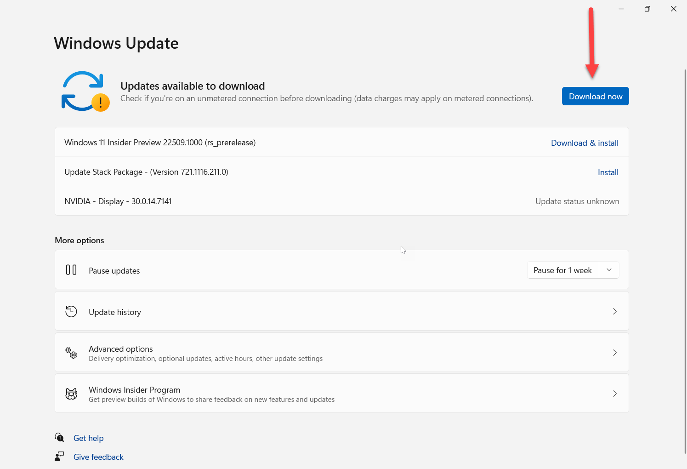687x469 pixels.
Task: Click the Get help headset icon
Action: (x=59, y=437)
